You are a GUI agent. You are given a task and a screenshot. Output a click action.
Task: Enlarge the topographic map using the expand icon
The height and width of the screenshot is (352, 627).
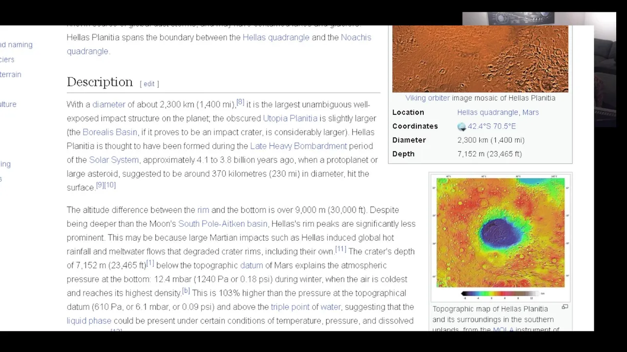click(565, 307)
